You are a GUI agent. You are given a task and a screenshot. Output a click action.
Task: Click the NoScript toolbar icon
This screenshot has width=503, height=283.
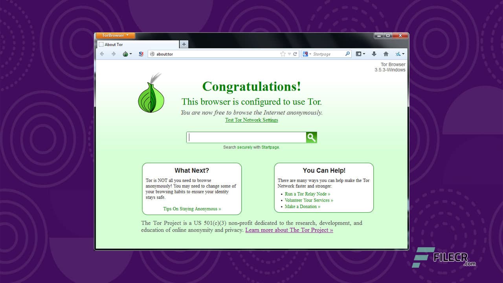click(141, 54)
